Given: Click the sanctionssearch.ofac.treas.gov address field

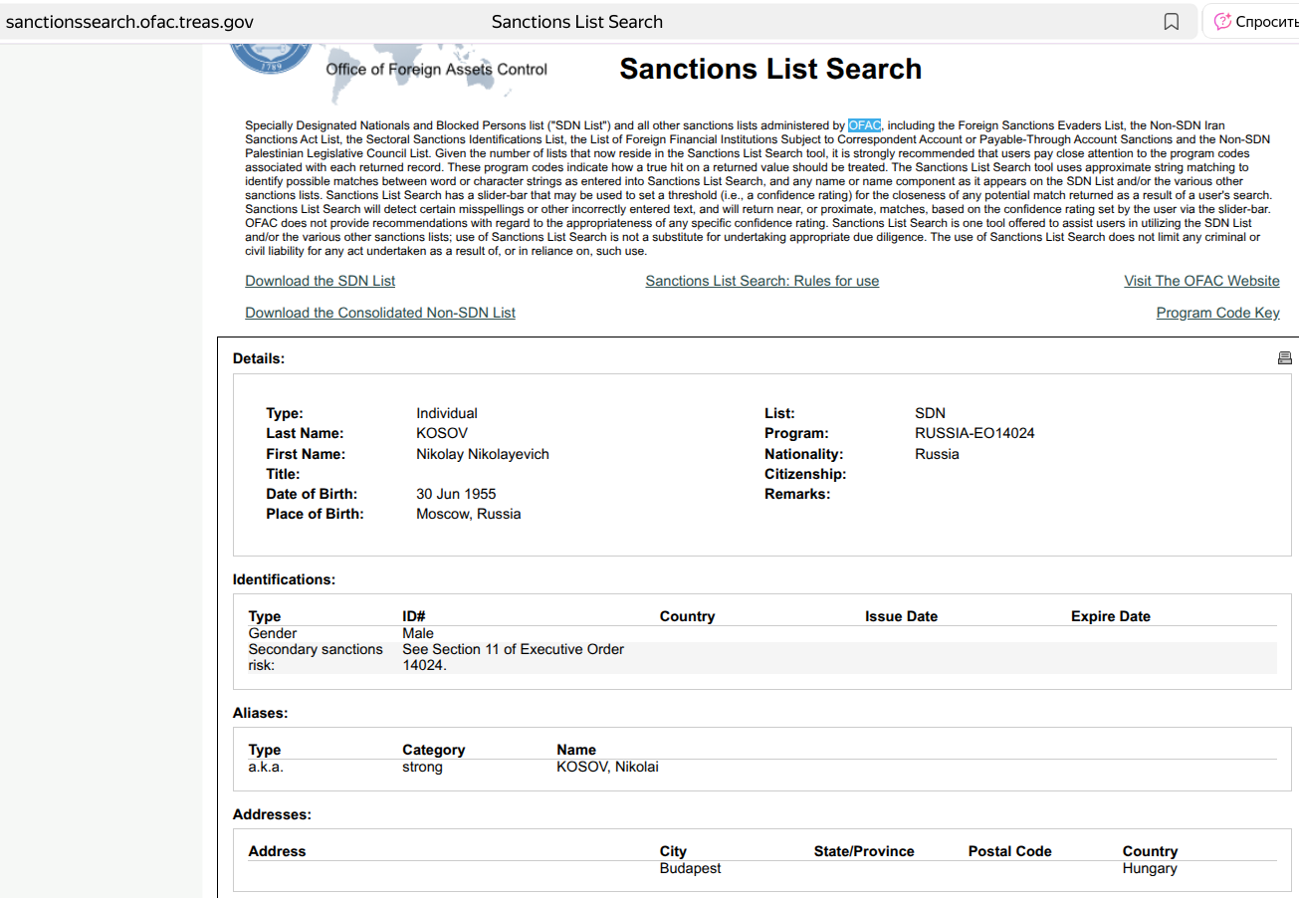Looking at the screenshot, I should [x=129, y=22].
